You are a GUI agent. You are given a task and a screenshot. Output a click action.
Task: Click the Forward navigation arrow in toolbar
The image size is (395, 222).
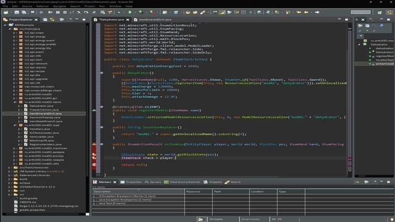coord(317,12)
